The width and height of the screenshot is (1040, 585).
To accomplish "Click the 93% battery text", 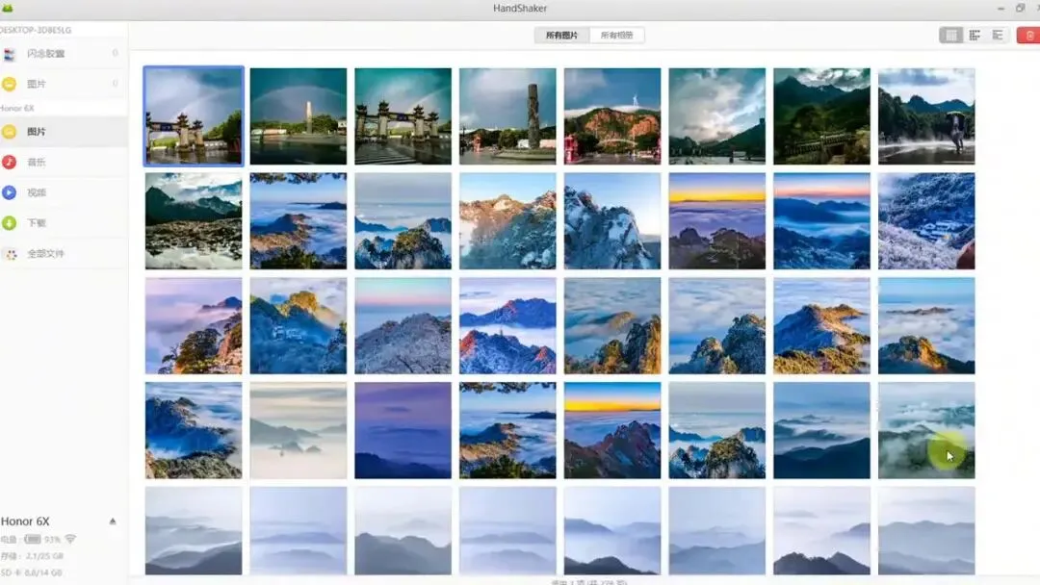I will click(52, 539).
